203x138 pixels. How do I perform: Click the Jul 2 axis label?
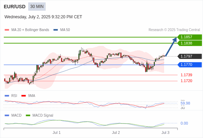coord(116,132)
